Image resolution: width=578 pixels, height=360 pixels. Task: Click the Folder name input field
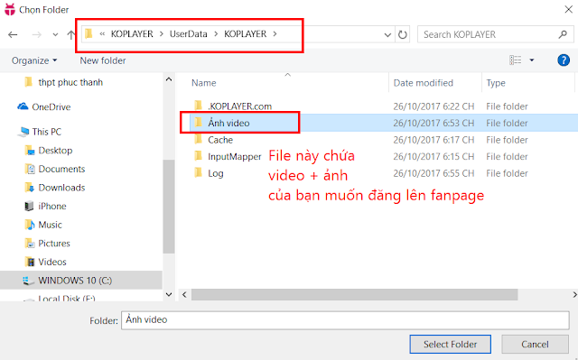point(345,320)
